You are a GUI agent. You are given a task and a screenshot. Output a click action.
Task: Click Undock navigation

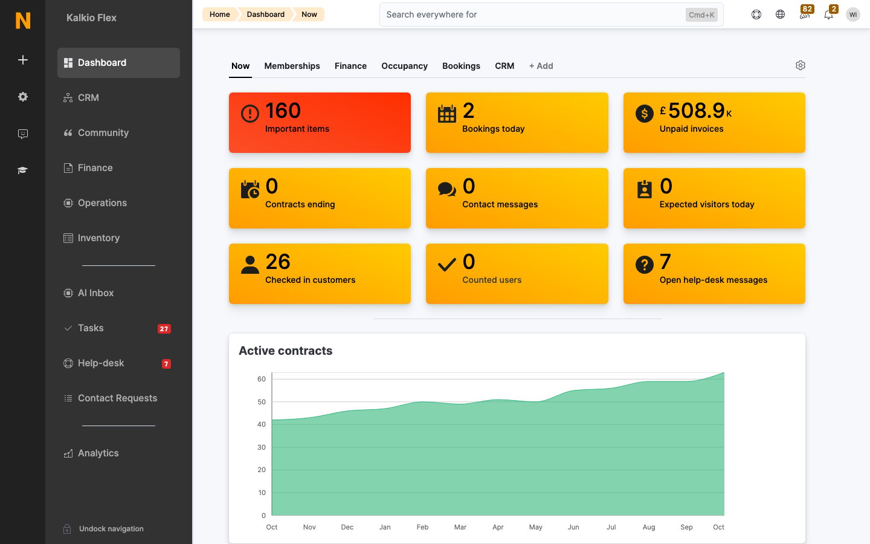tap(111, 529)
